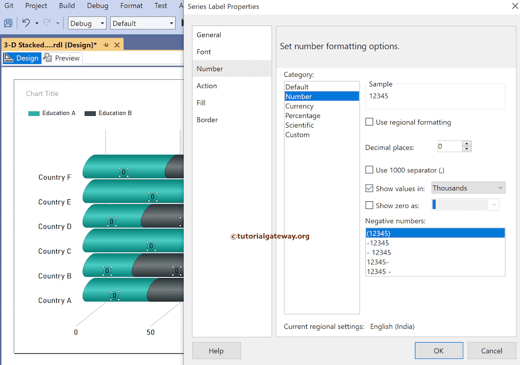Open the Format menu
This screenshot has width=520, height=365.
click(132, 6)
